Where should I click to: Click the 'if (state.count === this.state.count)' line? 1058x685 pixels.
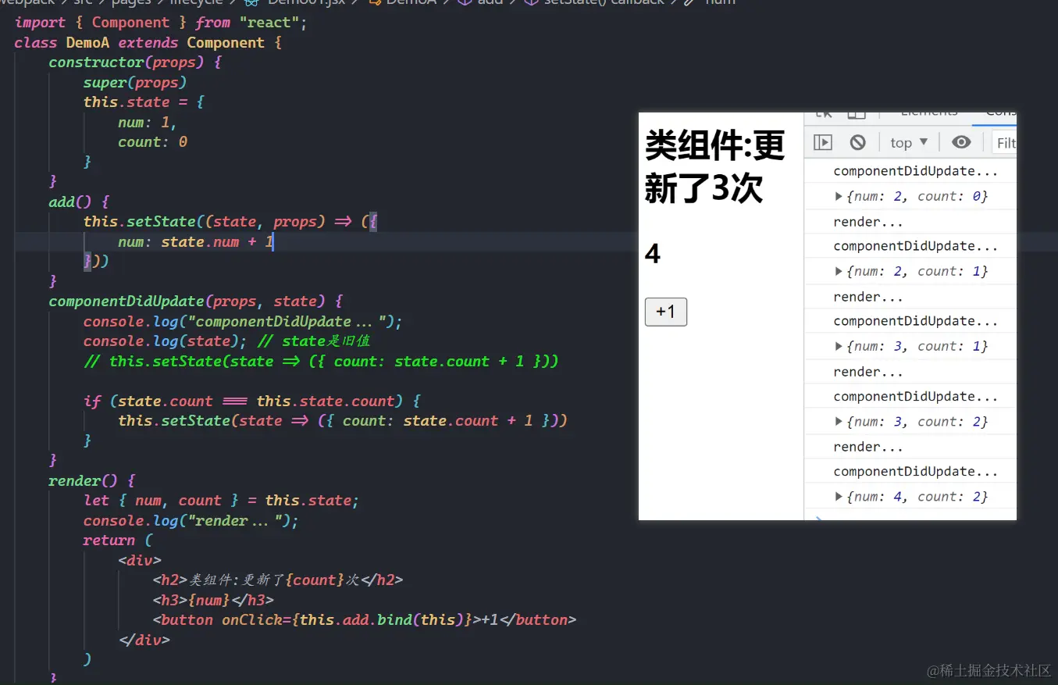point(252,401)
